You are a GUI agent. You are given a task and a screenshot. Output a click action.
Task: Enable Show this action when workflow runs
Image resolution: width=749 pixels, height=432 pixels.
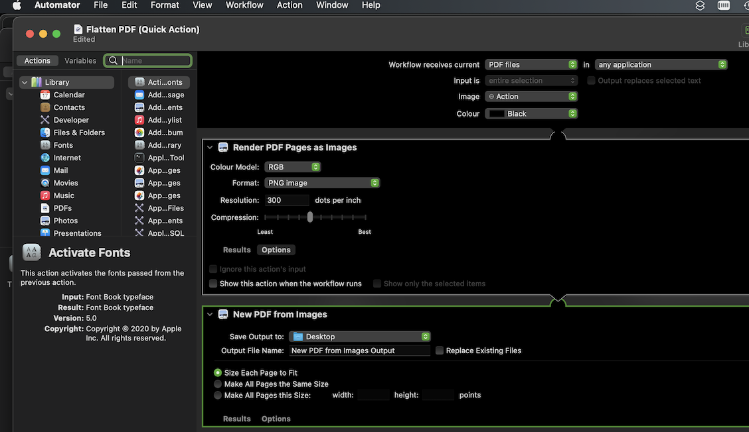tap(213, 284)
